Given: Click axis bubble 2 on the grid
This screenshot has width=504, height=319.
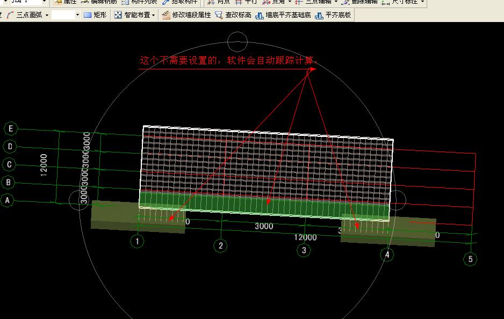Looking at the screenshot, I should [x=220, y=246].
